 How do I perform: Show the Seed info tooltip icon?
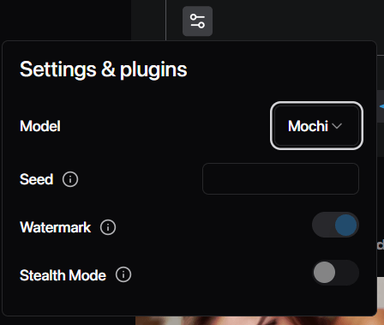click(70, 179)
